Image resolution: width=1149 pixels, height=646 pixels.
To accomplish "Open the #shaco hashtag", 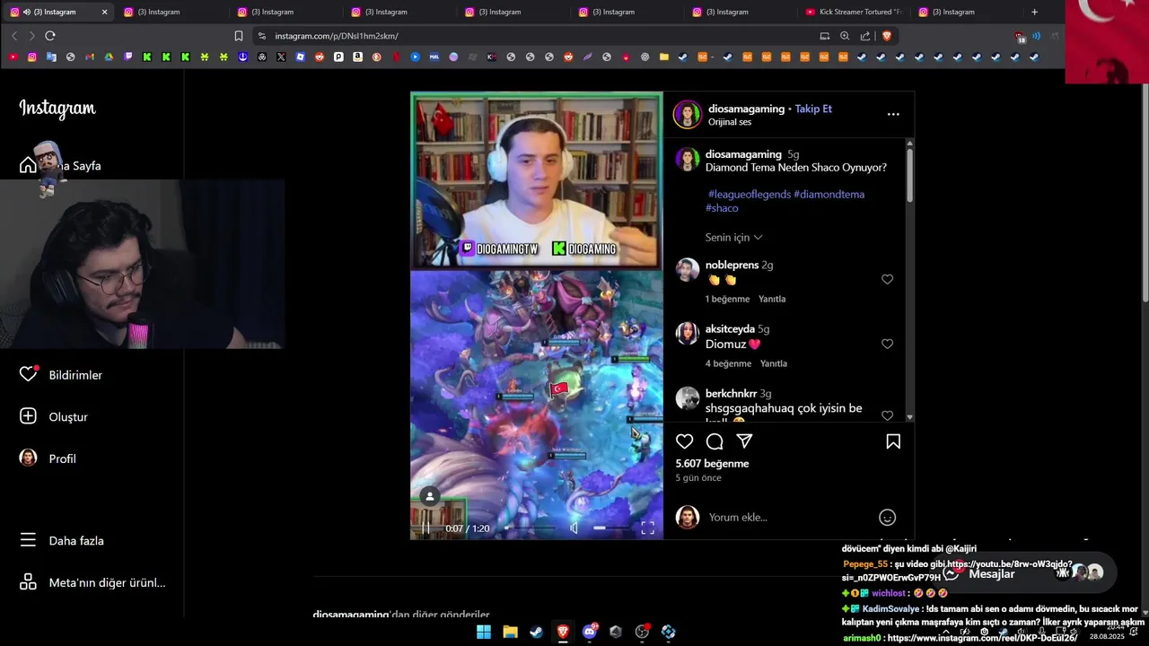I will pos(722,208).
